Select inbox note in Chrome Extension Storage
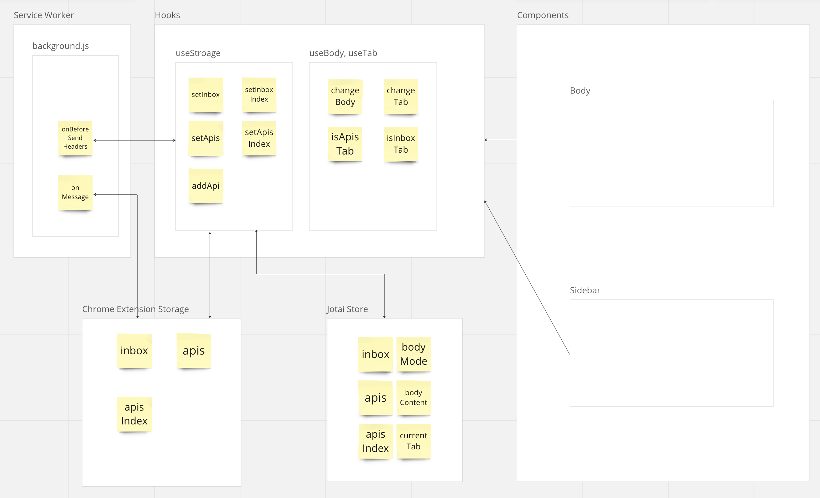 134,351
